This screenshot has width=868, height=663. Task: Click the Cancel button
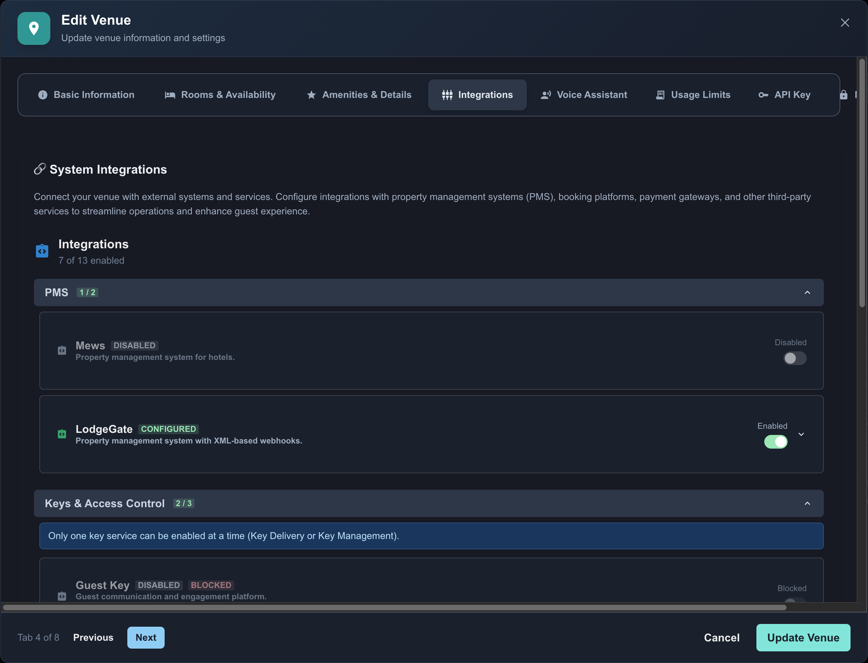tap(722, 638)
